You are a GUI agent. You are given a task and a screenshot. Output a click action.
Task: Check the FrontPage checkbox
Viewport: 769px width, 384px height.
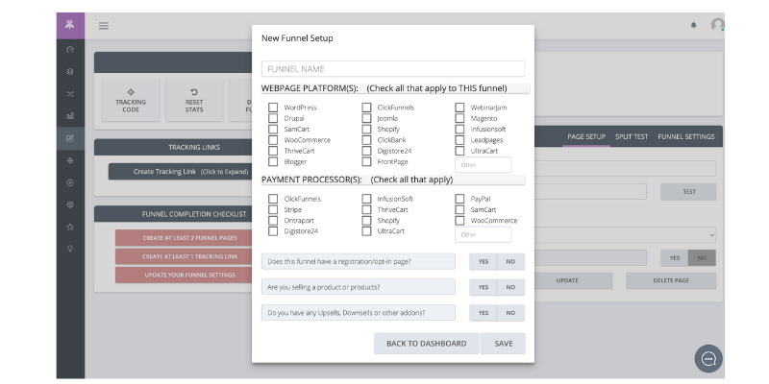point(366,161)
